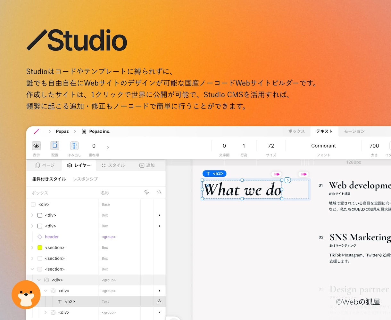
Task: Switch to the テキスト tab
Action: (324, 131)
